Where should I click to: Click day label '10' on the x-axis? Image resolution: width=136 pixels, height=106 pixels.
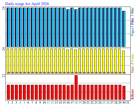(44, 103)
